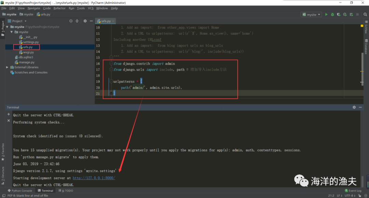Collapse the inner mysite folder
Screen dimensions: 369x198
[12, 32]
